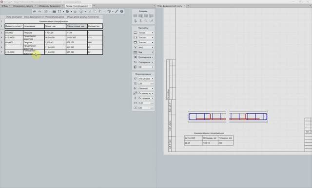Undo the last action in toolbar
Viewport: 312px width, 188px height.
pyautogui.click(x=35, y=12)
